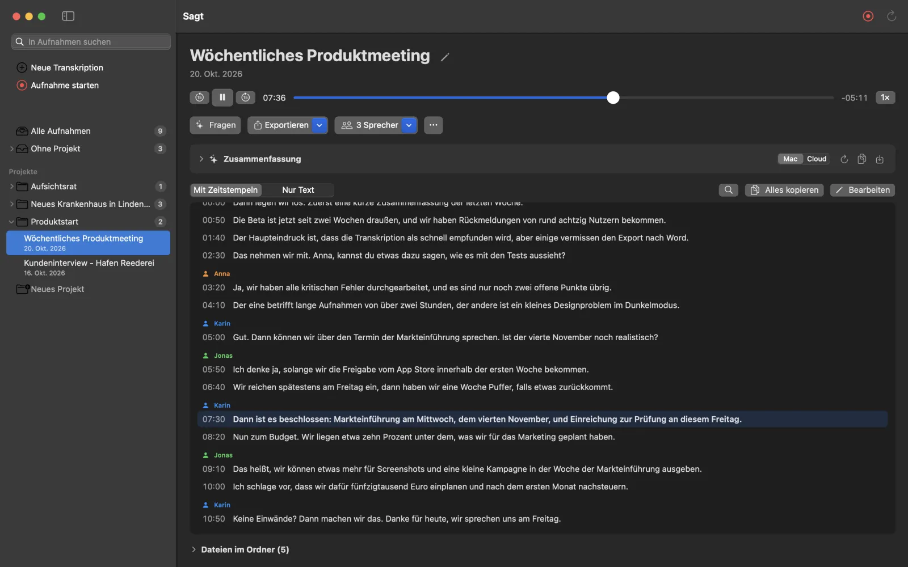
Task: Switch summary engine to Cloud
Action: pos(817,159)
